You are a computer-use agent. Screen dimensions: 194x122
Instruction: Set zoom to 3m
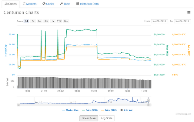46,21
